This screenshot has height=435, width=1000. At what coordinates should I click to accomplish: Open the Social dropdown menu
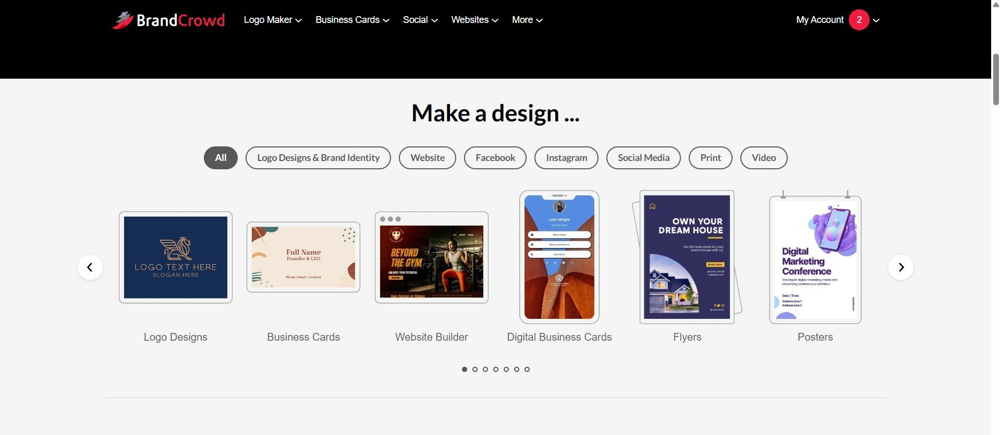[x=420, y=20]
